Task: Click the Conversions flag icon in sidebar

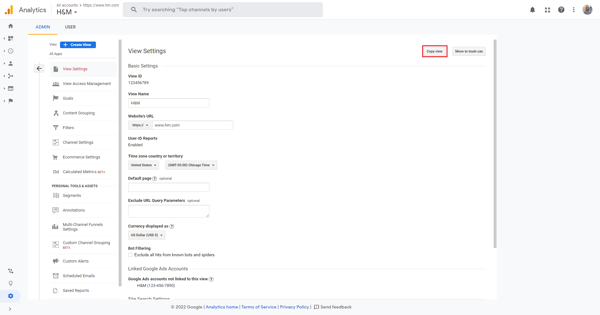Action: click(x=11, y=101)
